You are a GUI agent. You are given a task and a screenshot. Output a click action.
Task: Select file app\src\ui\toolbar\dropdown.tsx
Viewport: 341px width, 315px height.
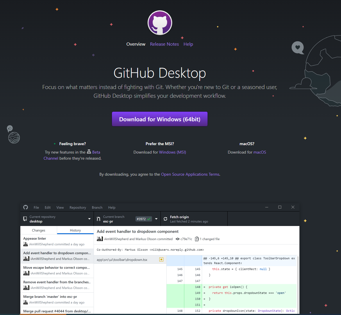click(x=130, y=259)
